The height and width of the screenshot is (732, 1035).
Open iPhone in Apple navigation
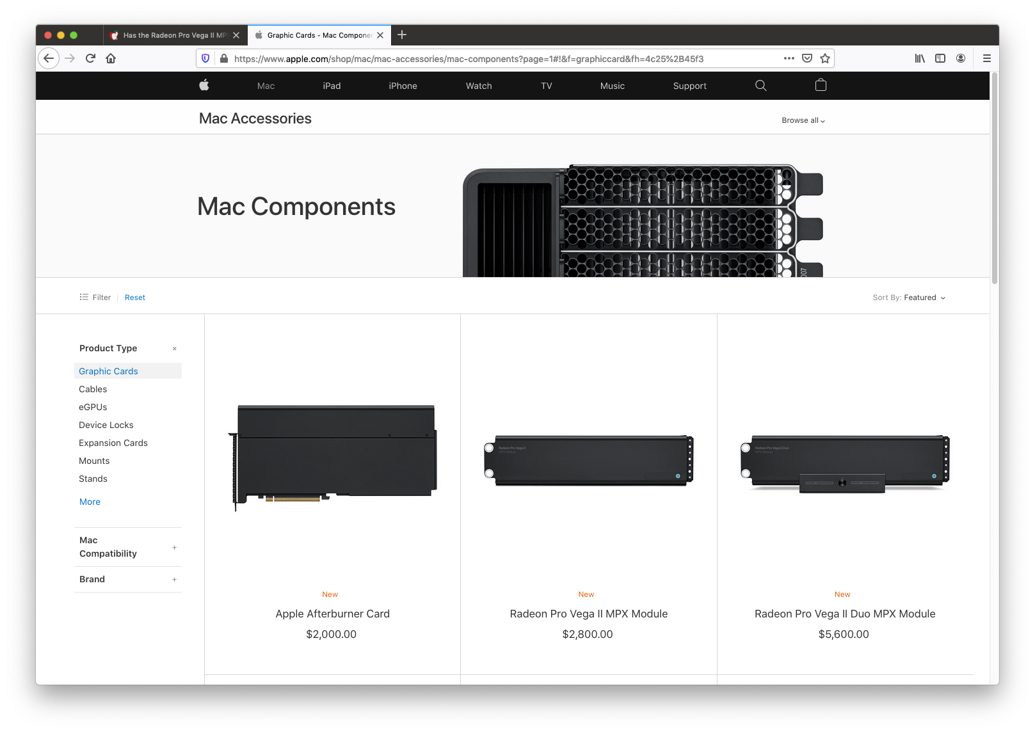(403, 86)
